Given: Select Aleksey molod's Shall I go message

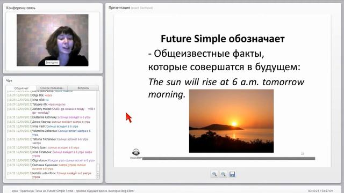Looking at the screenshot, I should pyautogui.click(x=51, y=110).
